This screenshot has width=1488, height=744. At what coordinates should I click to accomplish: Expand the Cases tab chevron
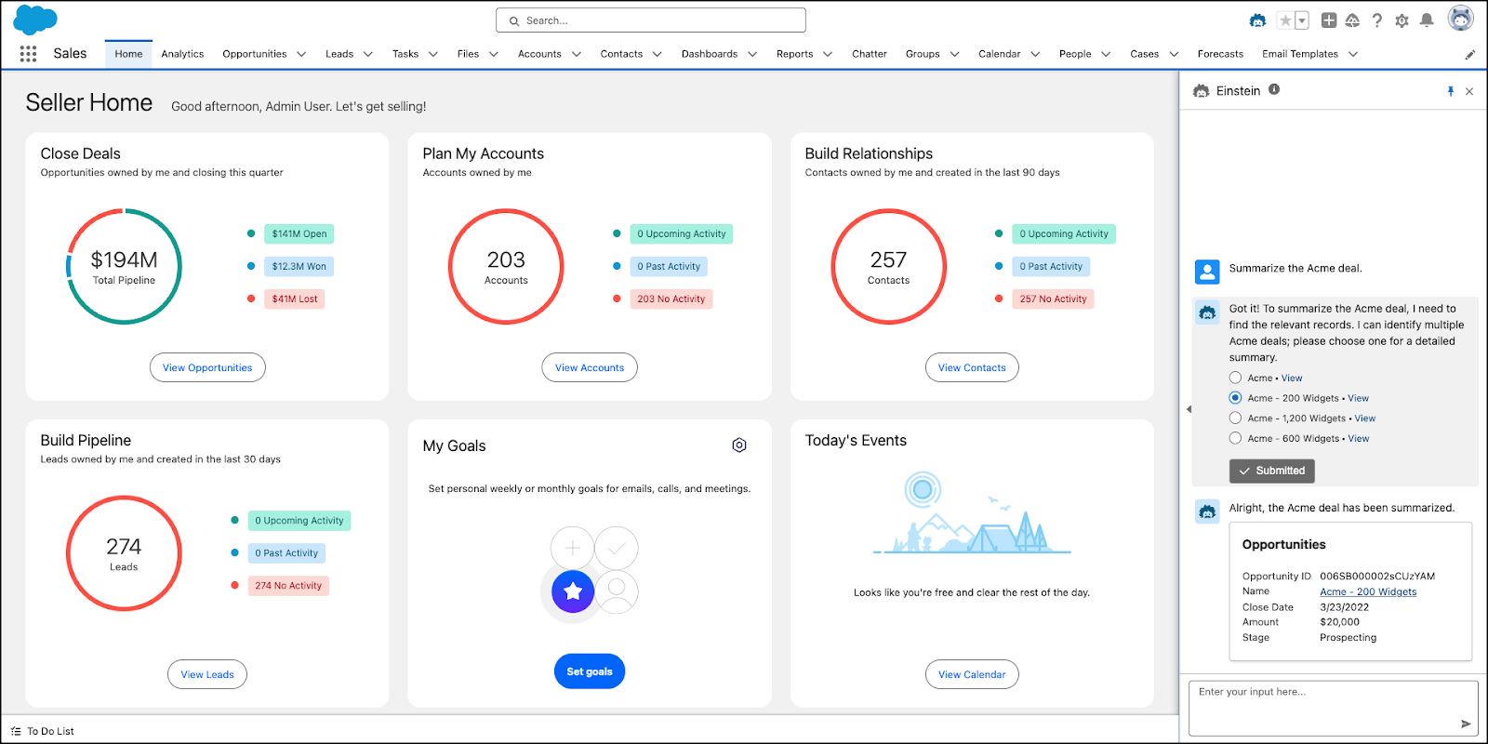pyautogui.click(x=1174, y=54)
